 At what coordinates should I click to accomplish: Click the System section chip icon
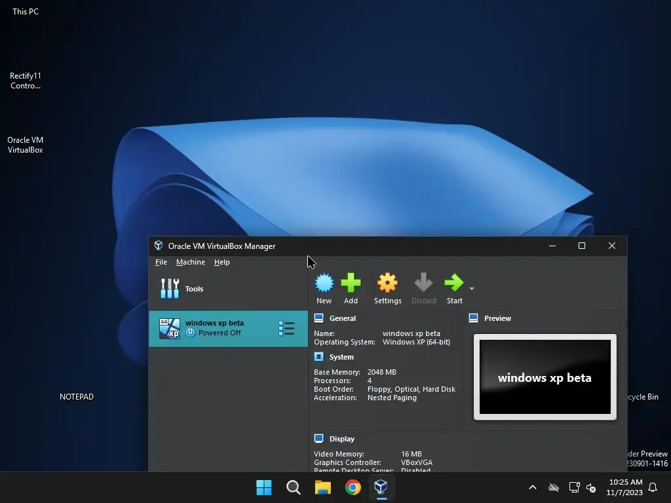point(319,356)
